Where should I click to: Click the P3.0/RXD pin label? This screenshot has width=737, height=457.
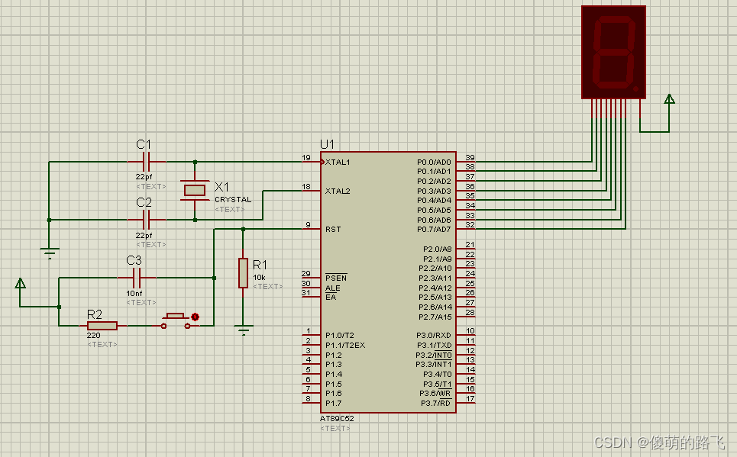(x=433, y=336)
